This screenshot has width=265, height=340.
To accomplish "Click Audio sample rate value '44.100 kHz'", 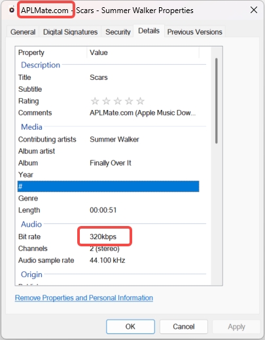I will [x=107, y=260].
